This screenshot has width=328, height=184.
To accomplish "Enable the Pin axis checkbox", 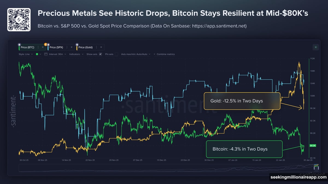I will (116, 54).
